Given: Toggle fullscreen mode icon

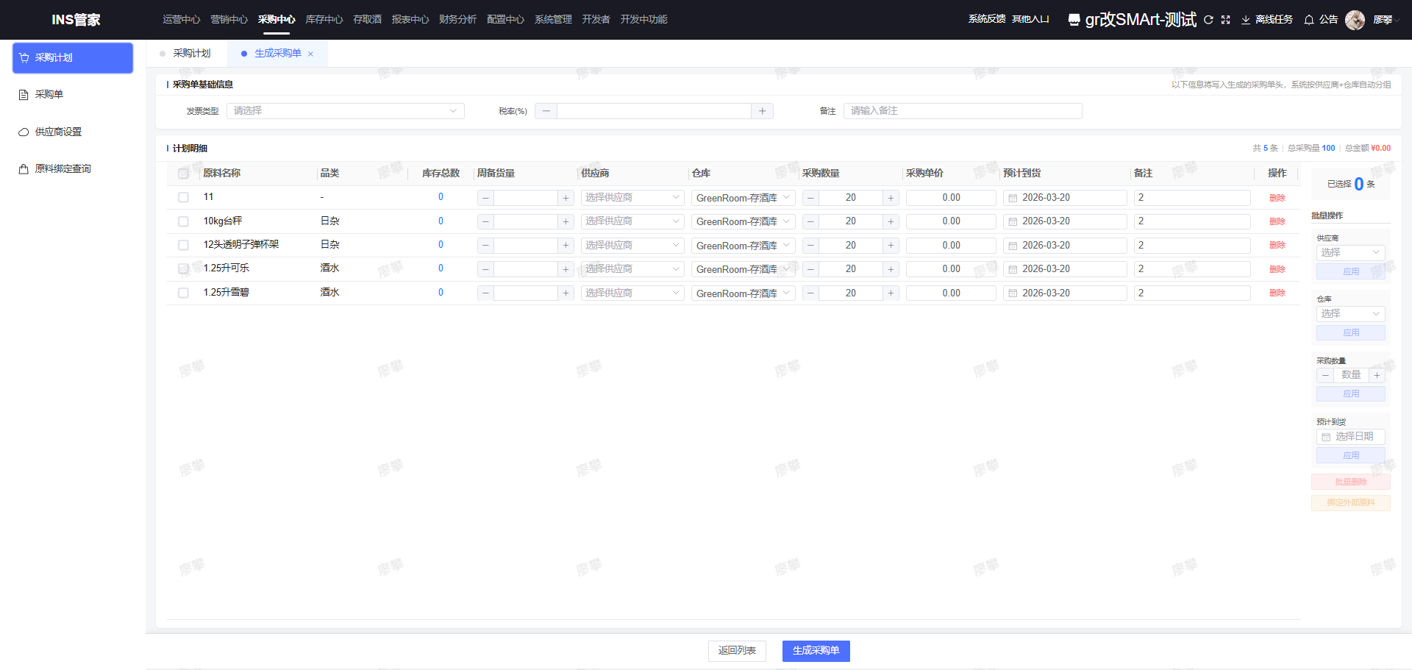Looking at the screenshot, I should tap(1225, 20).
